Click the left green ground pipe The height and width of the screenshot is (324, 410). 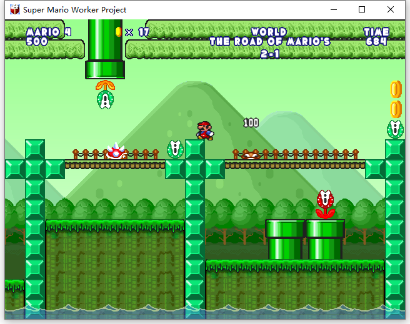tap(285, 239)
